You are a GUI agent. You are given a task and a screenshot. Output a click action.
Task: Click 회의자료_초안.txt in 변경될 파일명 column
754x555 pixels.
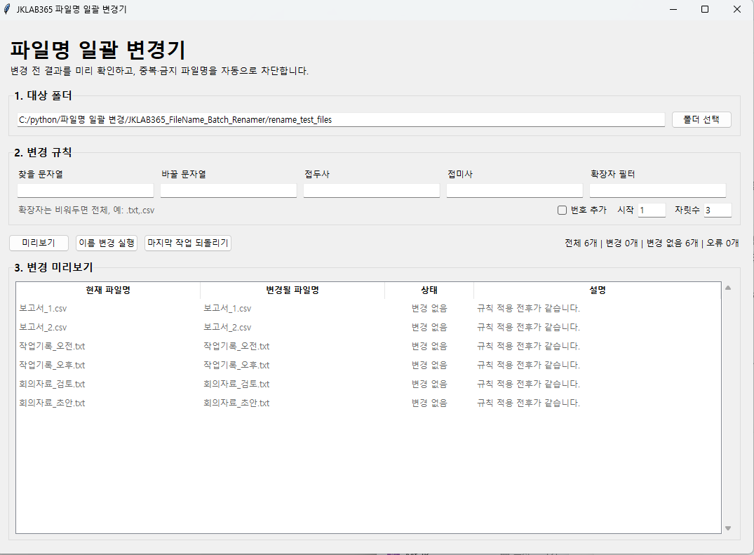(x=236, y=403)
